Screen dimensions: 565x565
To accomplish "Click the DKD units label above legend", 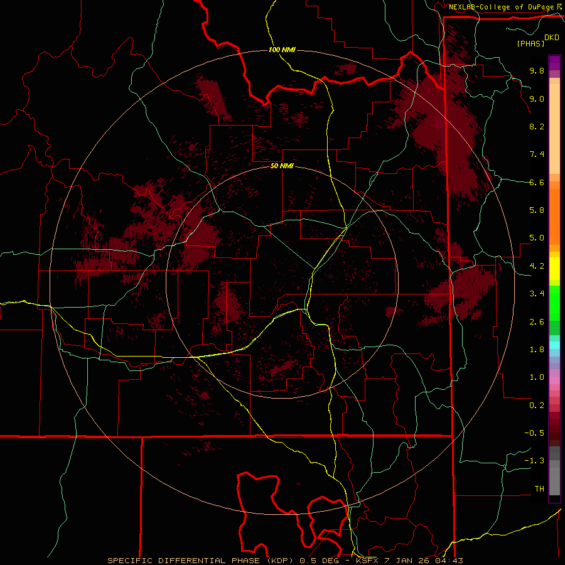I will 552,38.
